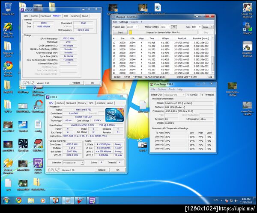Screen dimensions: 257x213
Task: Click the Start button in LinX
Action: click(x=120, y=32)
